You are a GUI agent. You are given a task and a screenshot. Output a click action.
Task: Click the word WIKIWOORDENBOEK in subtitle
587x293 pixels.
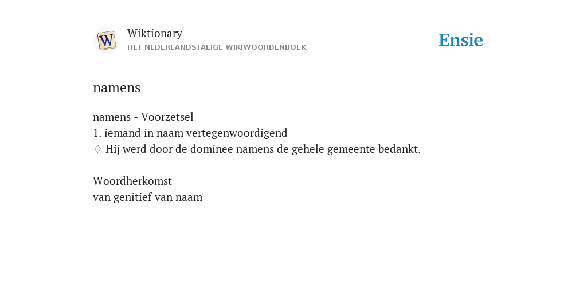pyautogui.click(x=266, y=47)
